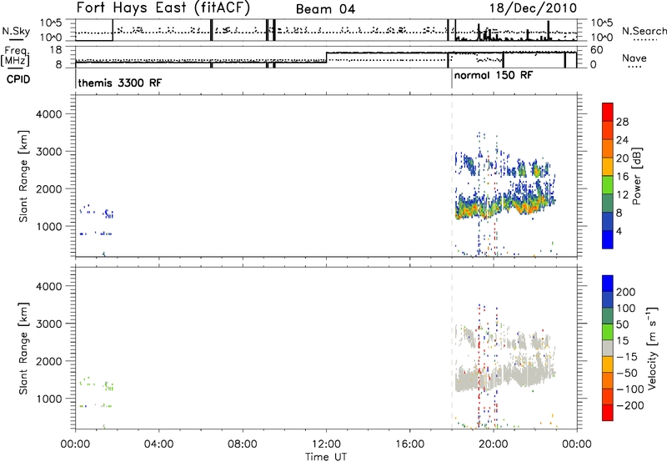Click the 3000 tick on the velocity panel
The width and height of the screenshot is (667, 462).
(48, 324)
